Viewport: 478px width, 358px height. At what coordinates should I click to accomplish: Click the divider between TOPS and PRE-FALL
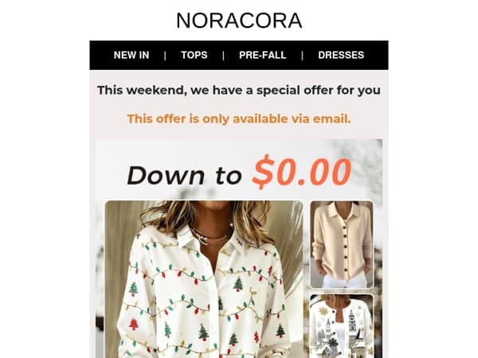pos(223,56)
